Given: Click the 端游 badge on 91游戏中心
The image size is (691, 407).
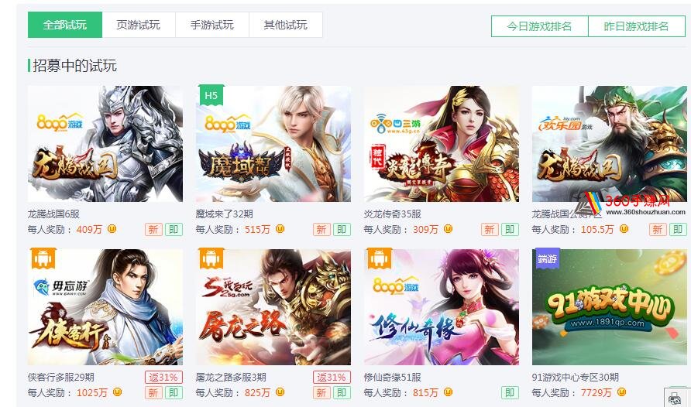Looking at the screenshot, I should (x=548, y=258).
